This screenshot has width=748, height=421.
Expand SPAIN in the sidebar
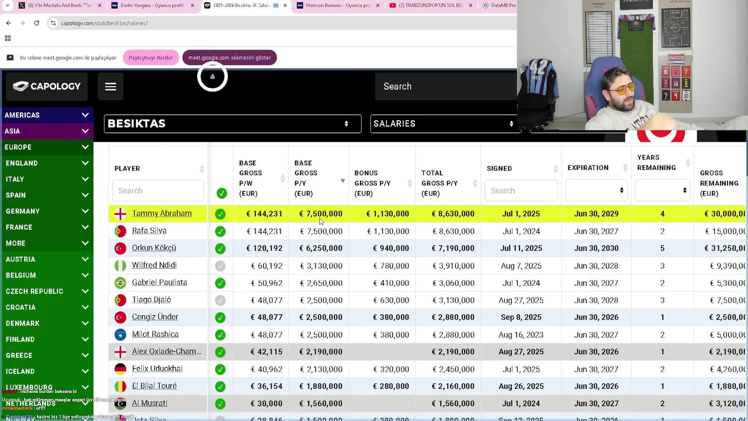(x=47, y=195)
